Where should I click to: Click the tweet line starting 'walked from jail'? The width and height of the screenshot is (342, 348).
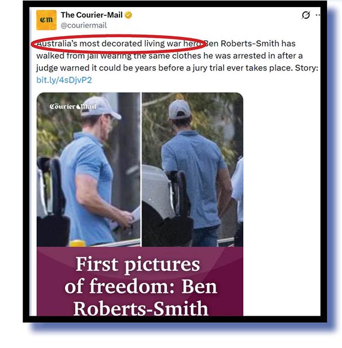point(169,56)
